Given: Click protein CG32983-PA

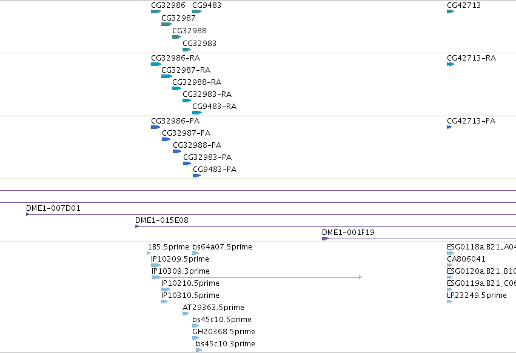Looking at the screenshot, I should tap(187, 163).
